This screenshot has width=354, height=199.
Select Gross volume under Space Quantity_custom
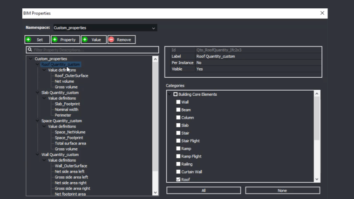tap(66, 149)
